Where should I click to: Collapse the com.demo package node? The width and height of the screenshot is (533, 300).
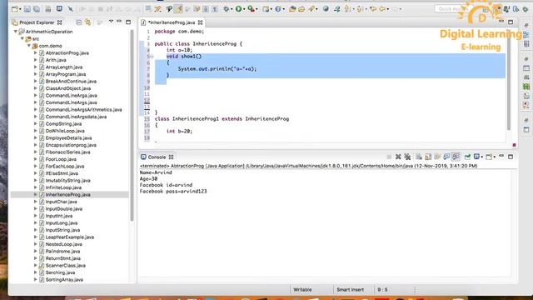(x=29, y=46)
